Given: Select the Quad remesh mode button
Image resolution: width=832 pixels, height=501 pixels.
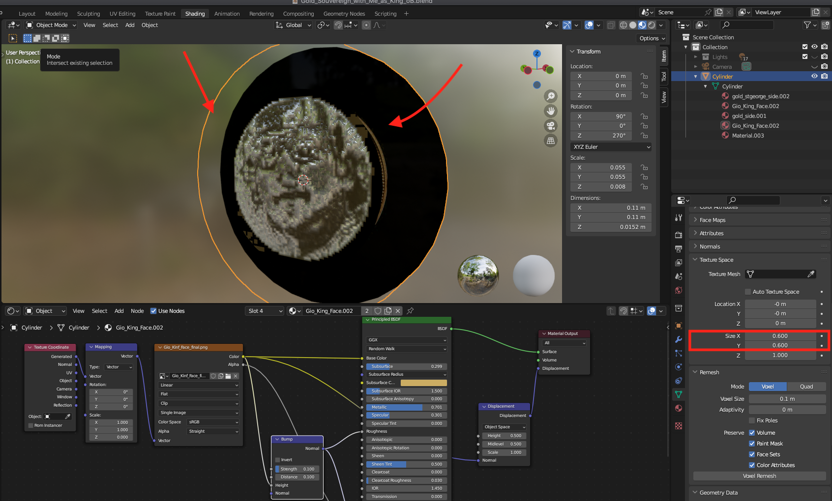Looking at the screenshot, I should pyautogui.click(x=806, y=387).
